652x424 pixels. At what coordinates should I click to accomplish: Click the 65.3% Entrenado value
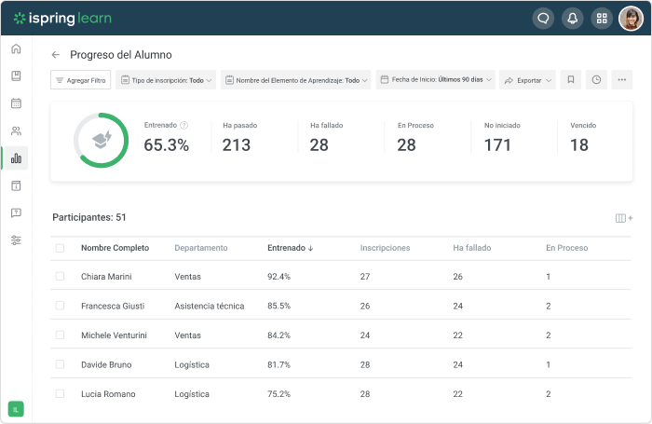click(x=167, y=145)
